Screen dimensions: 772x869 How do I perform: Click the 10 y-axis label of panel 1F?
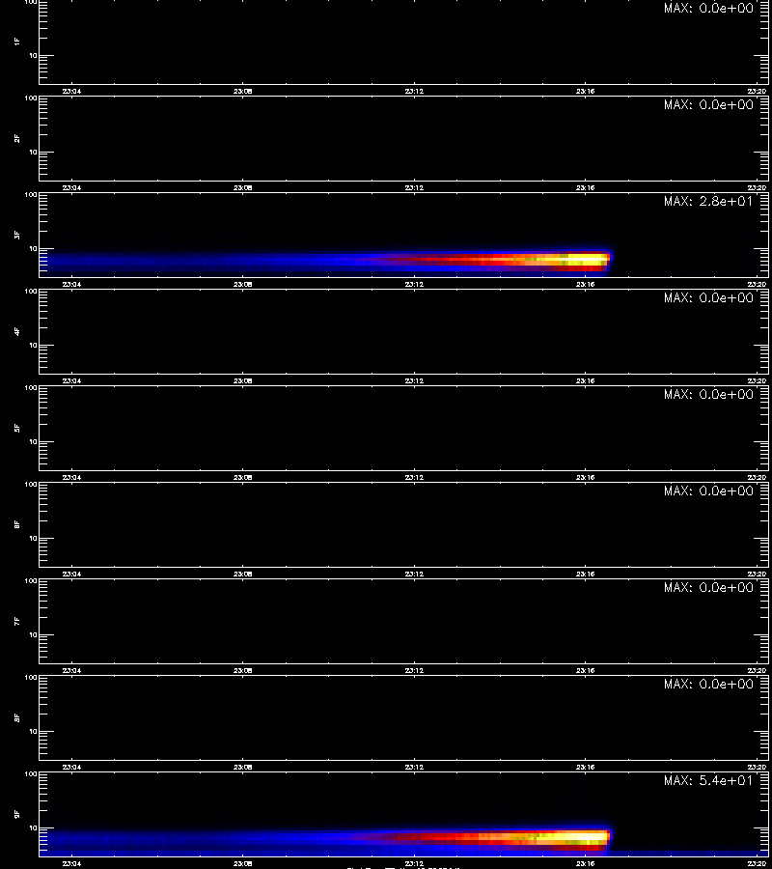[33, 55]
